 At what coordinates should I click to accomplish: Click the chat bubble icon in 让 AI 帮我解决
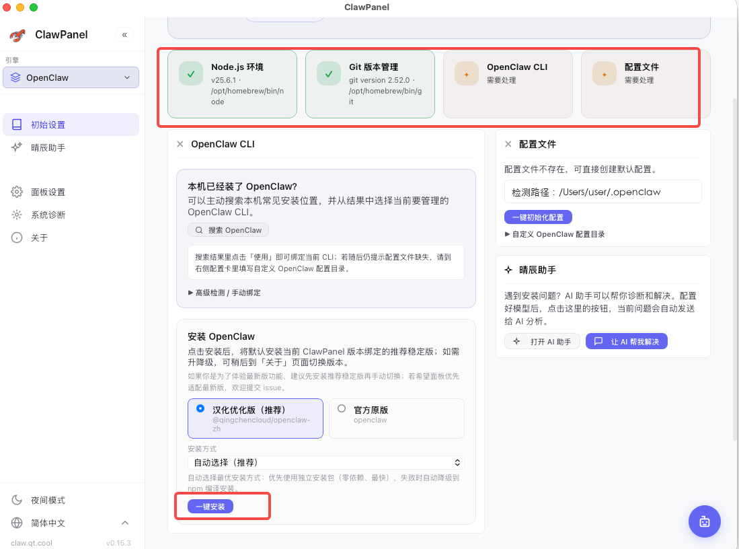[598, 341]
